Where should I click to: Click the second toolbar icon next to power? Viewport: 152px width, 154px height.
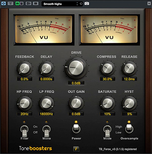(10, 3)
